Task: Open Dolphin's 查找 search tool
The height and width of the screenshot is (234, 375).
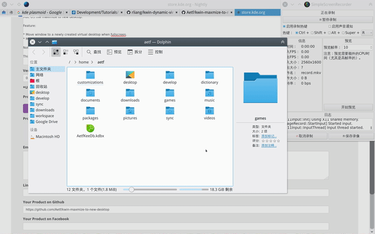Action: 94,52
